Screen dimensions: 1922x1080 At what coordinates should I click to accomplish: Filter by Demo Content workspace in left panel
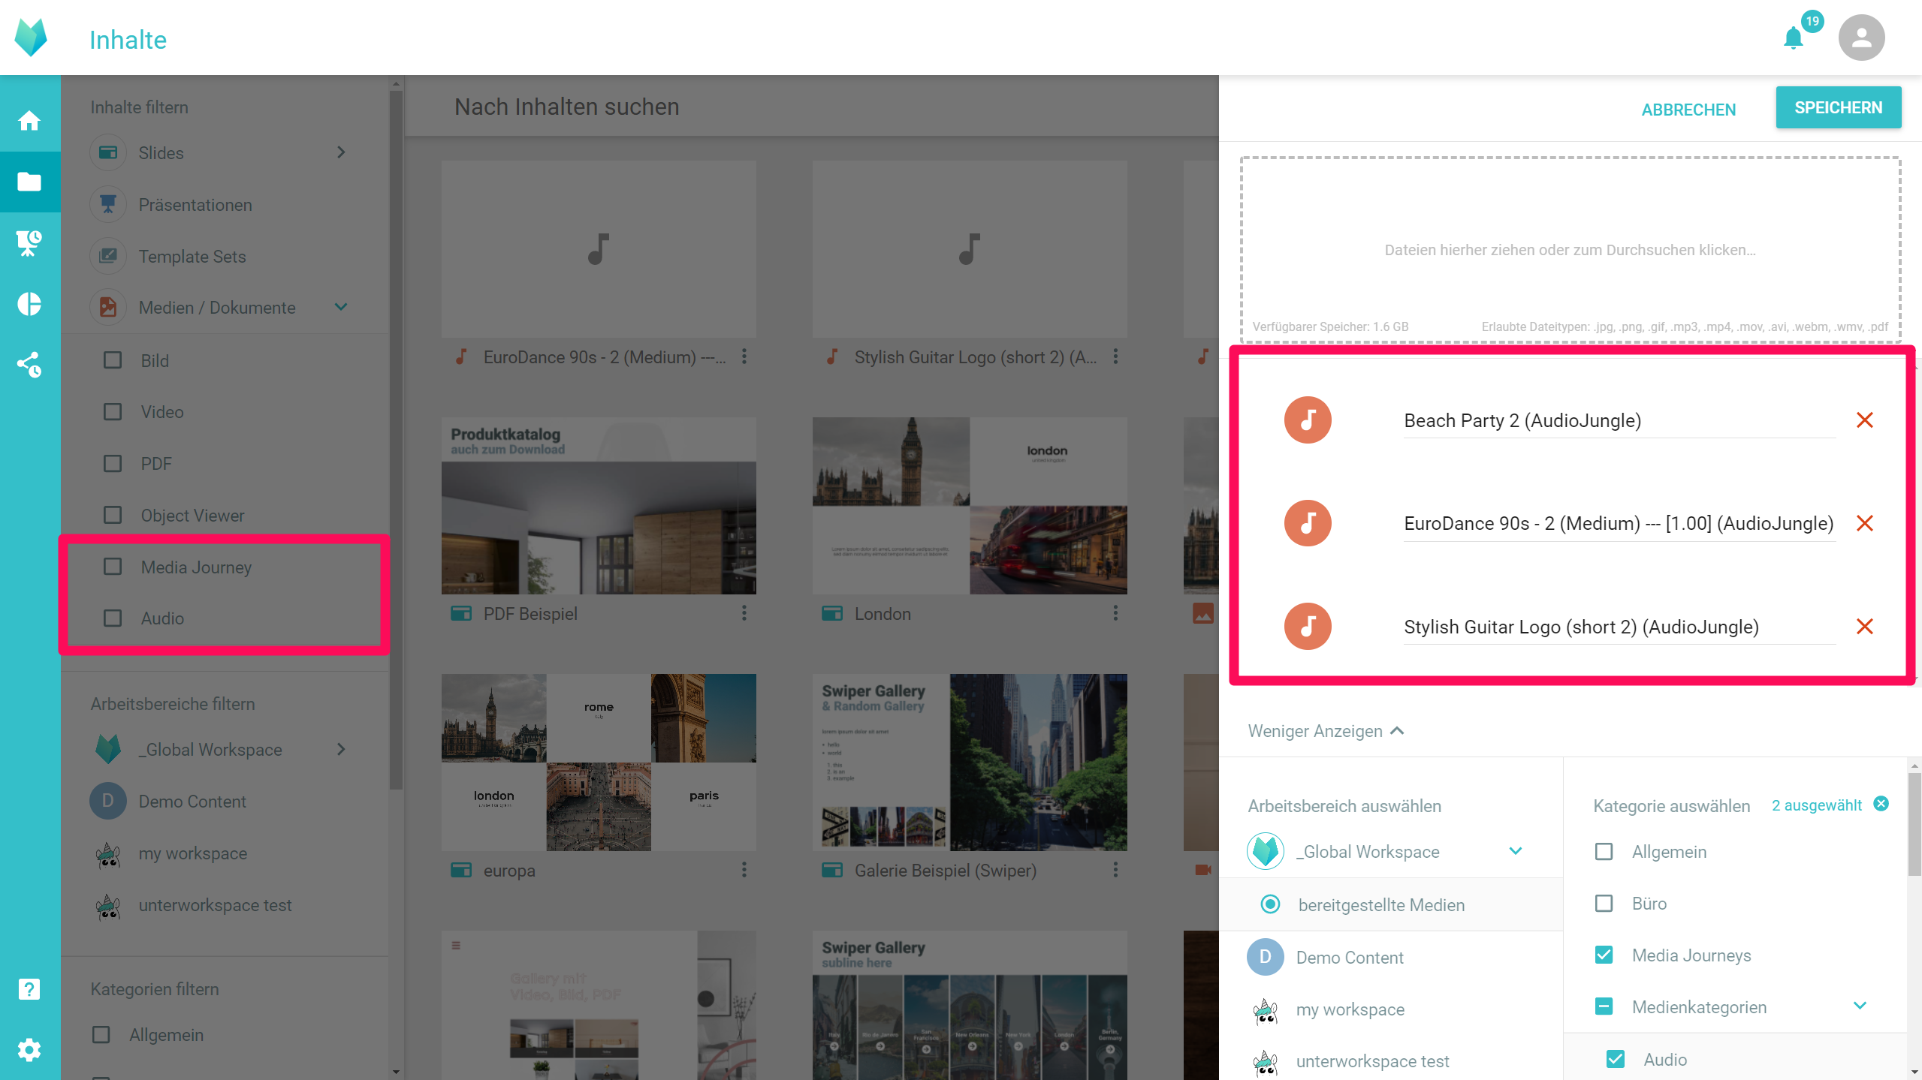click(x=192, y=801)
